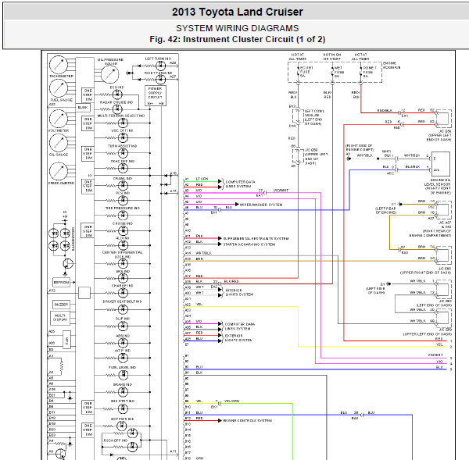Click the driver seat belt indicator LED
469x460 pixels.
(x=123, y=309)
